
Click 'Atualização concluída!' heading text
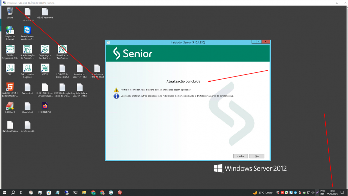(184, 81)
